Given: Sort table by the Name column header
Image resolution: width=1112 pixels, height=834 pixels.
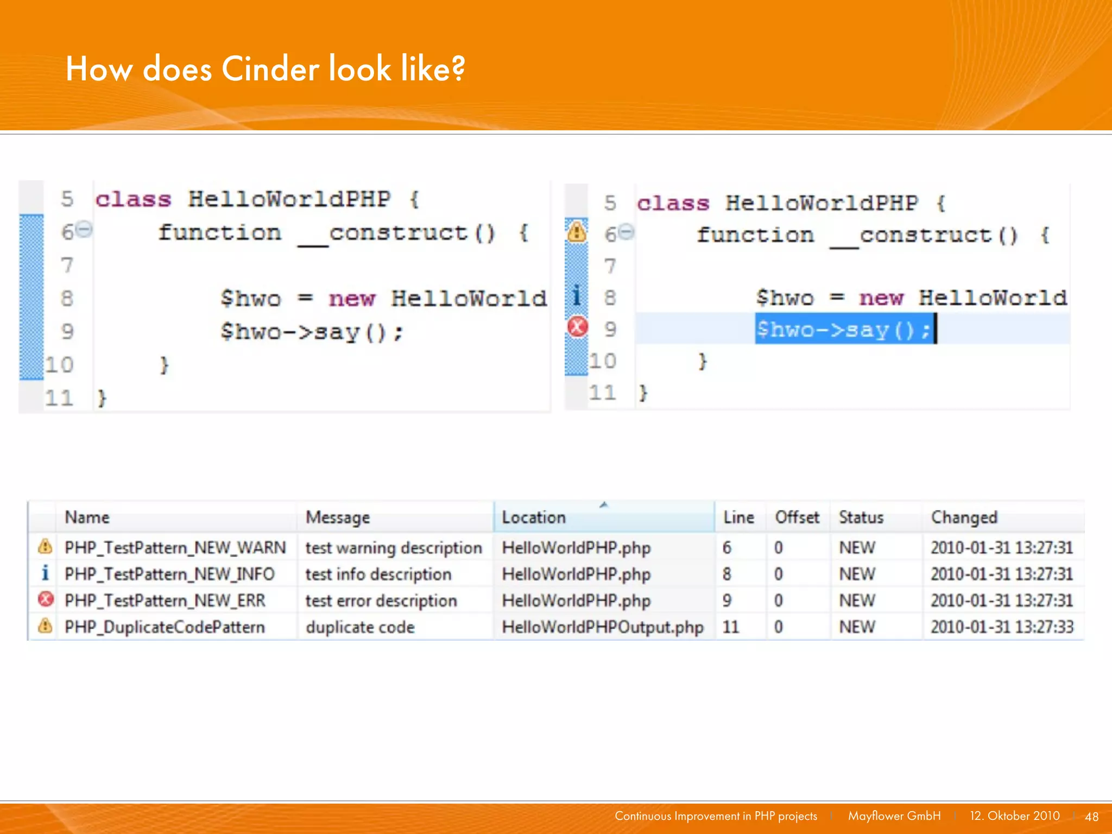Looking at the screenshot, I should click(176, 517).
